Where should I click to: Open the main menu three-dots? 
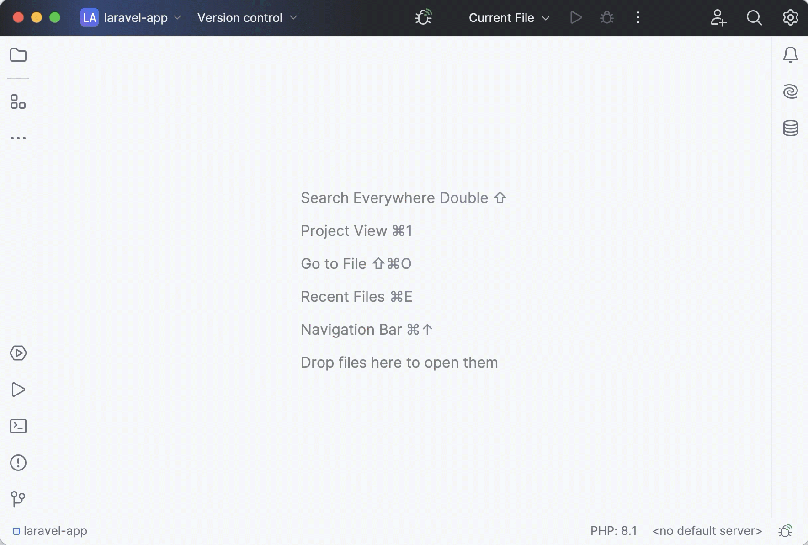point(637,17)
